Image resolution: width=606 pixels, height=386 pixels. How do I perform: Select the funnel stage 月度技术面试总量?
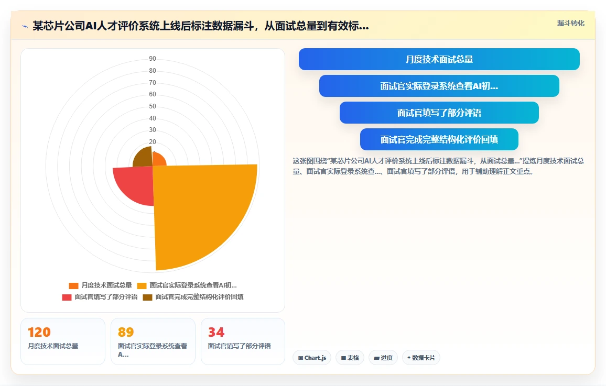pyautogui.click(x=439, y=59)
